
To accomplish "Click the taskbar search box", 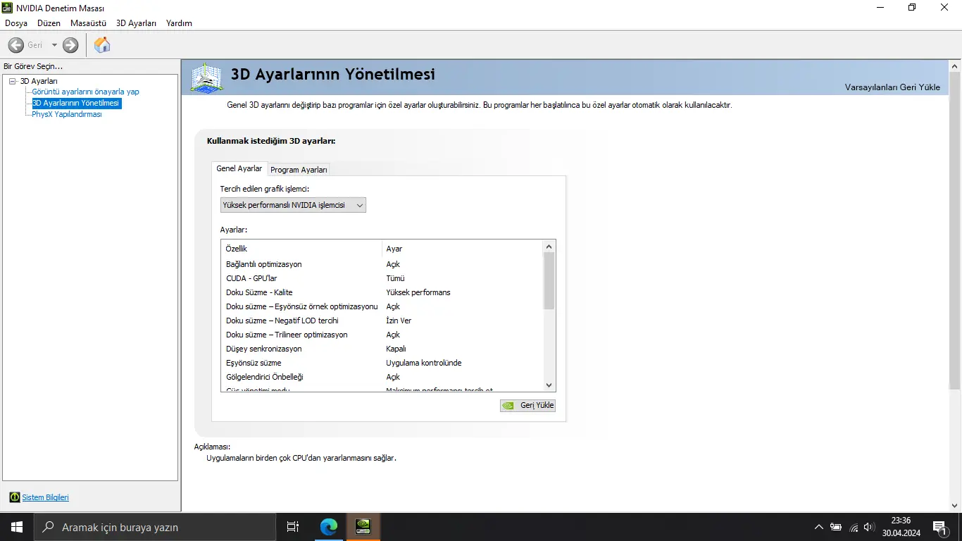I will (155, 527).
